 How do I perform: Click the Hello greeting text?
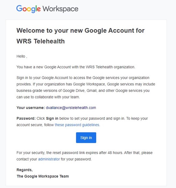tap(22, 56)
